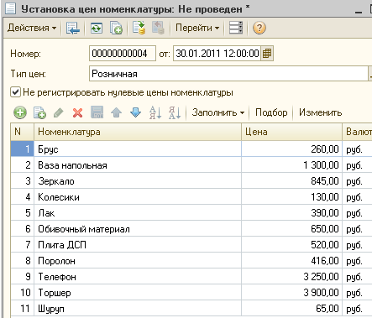Open the Действия dropdown menu
This screenshot has width=372, height=318.
point(32,28)
